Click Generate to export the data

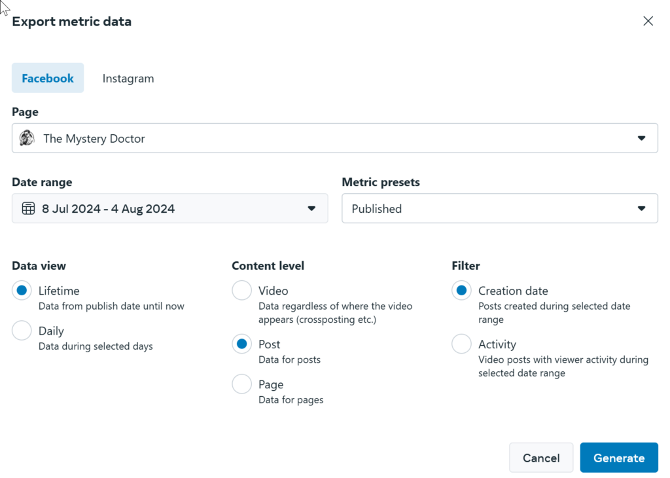(618, 458)
